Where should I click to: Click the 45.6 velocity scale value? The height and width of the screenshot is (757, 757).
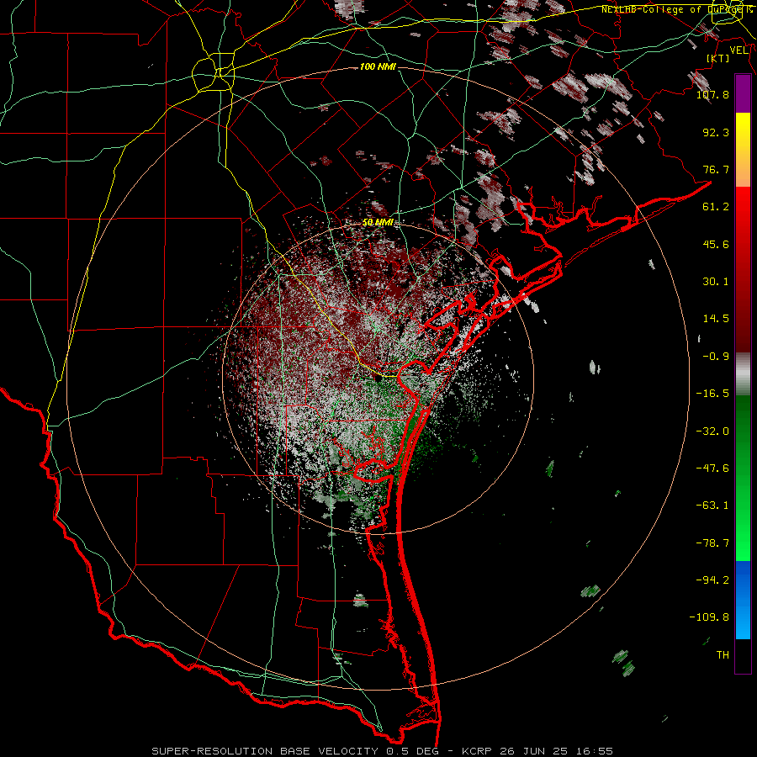(x=716, y=244)
